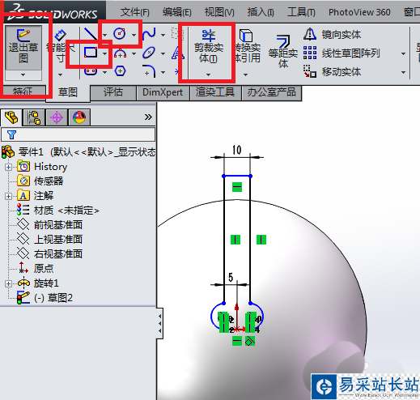Click Linear Sketch Pattern (线性草图阵列) icon

click(310, 53)
